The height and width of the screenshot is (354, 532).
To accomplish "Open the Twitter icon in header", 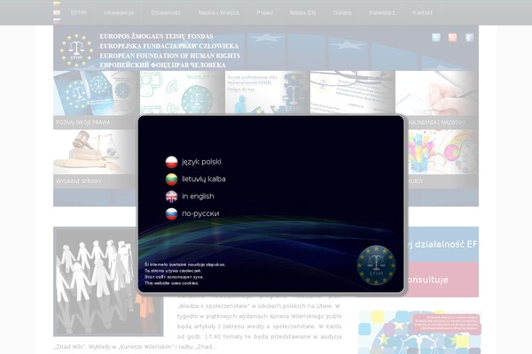I will [x=436, y=37].
